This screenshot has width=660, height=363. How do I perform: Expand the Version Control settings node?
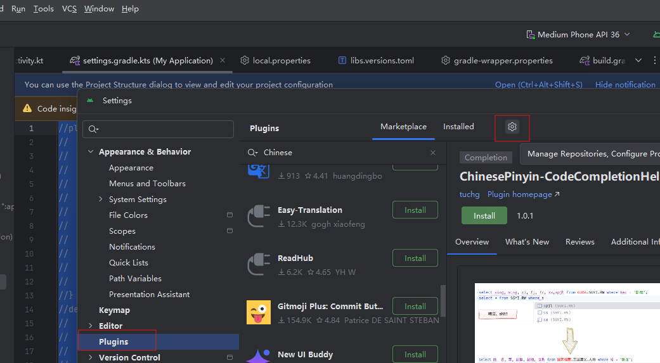(91, 357)
